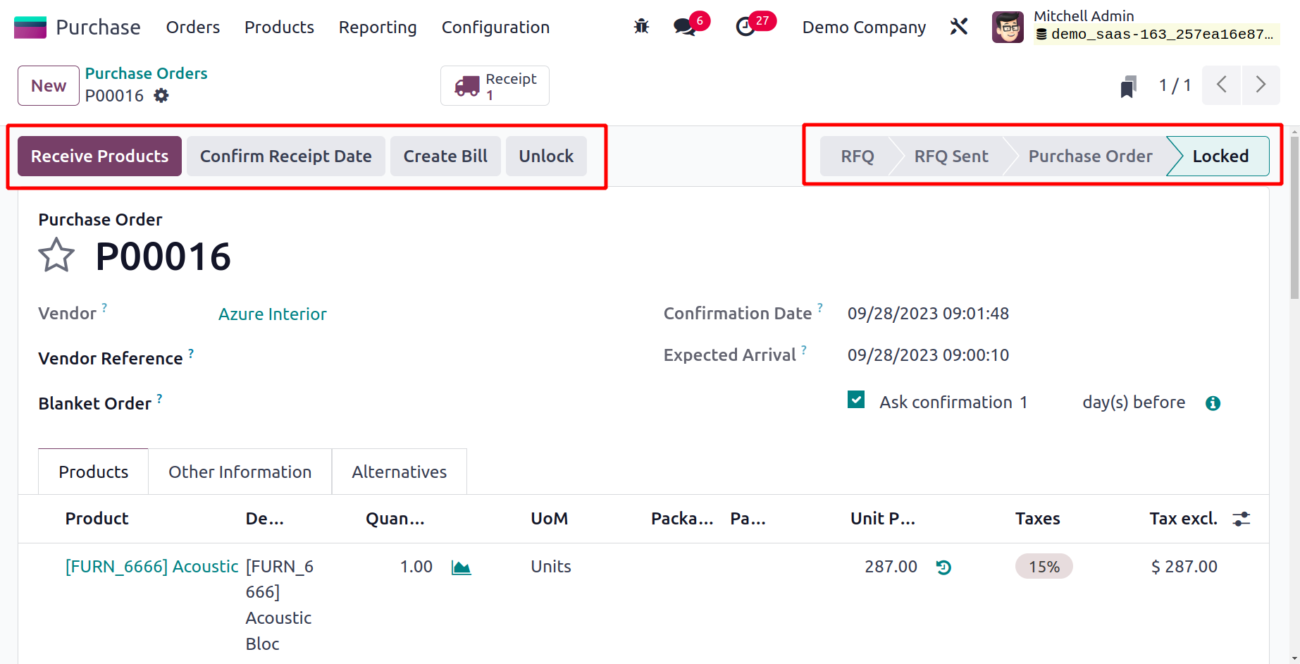Click the wrench tools icon
This screenshot has width=1300, height=664.
tap(959, 27)
